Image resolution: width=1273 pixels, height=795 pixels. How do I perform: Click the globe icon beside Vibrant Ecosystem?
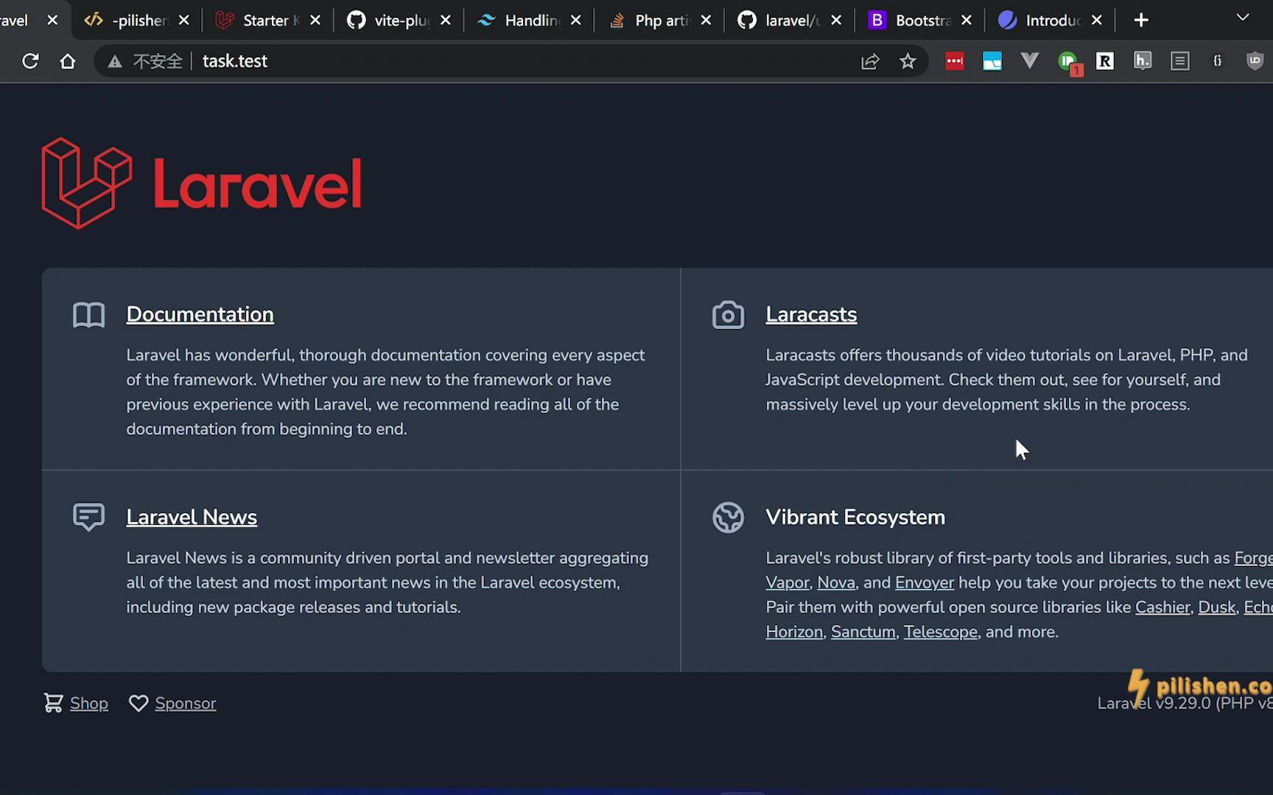click(728, 517)
